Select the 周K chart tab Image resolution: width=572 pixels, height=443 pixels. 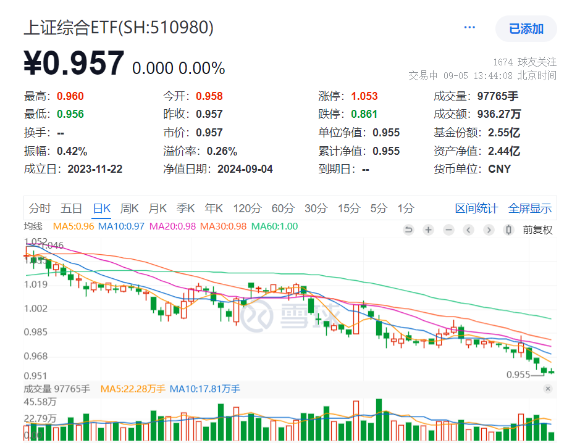[130, 209]
